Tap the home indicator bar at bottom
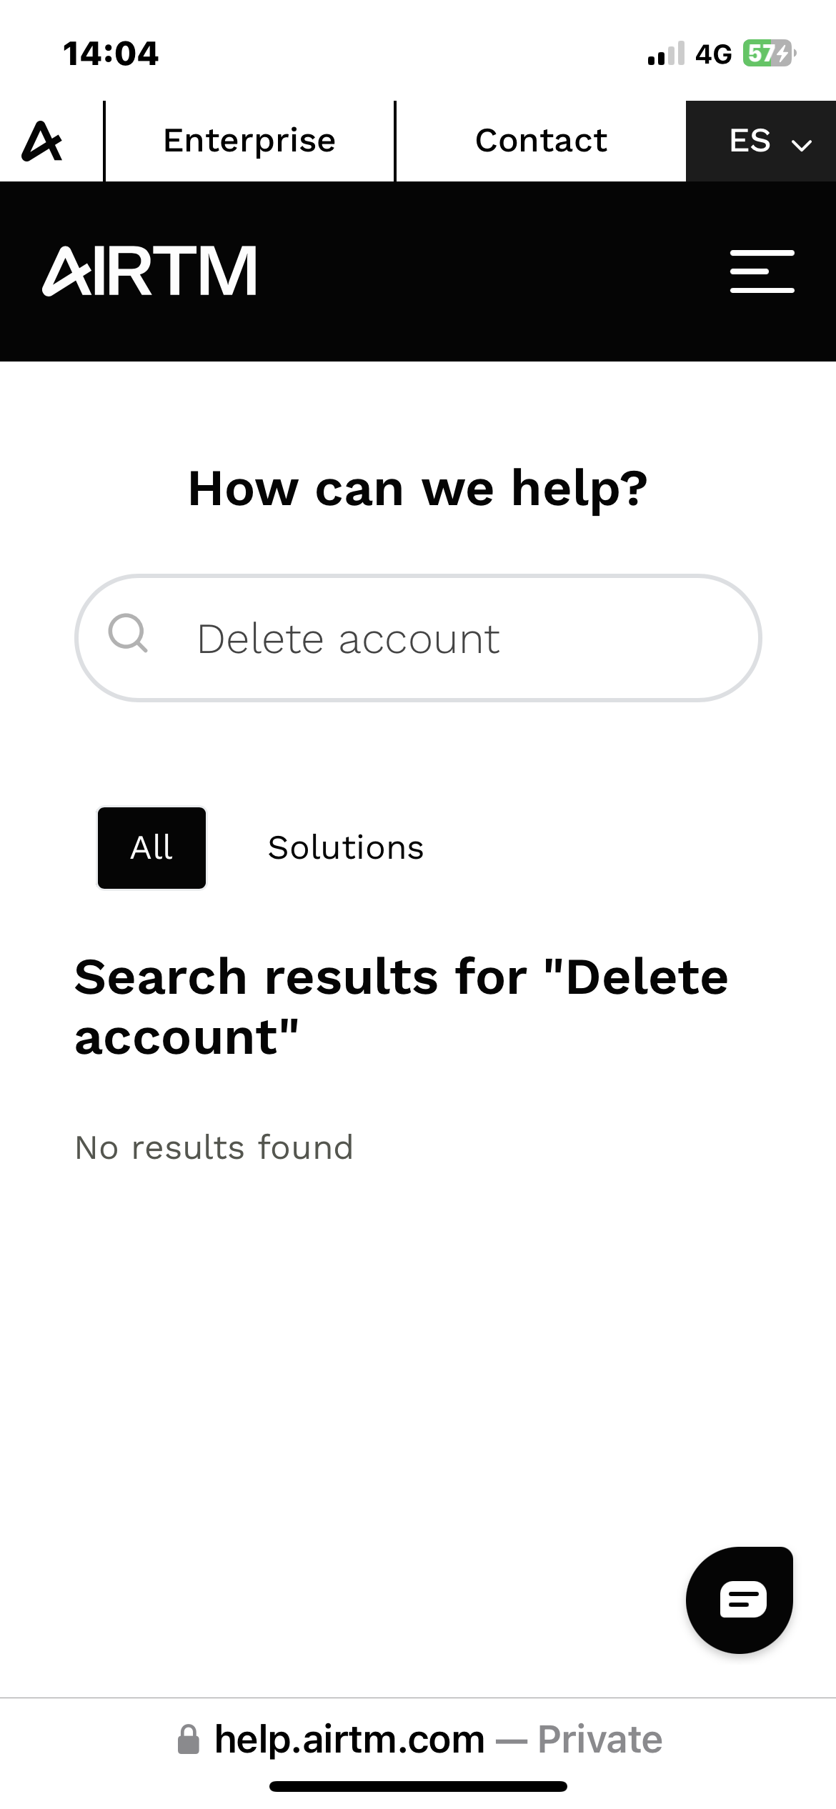 [x=418, y=1786]
